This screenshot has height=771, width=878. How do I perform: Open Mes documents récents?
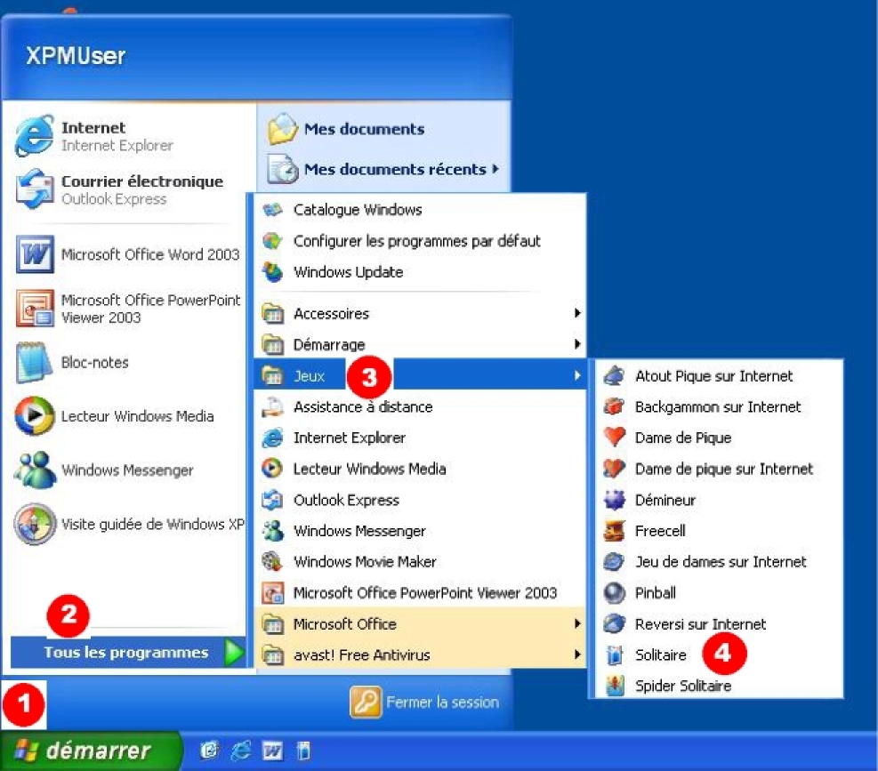pyautogui.click(x=383, y=169)
